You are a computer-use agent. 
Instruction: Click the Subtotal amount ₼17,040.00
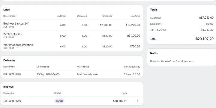(x=206, y=18)
